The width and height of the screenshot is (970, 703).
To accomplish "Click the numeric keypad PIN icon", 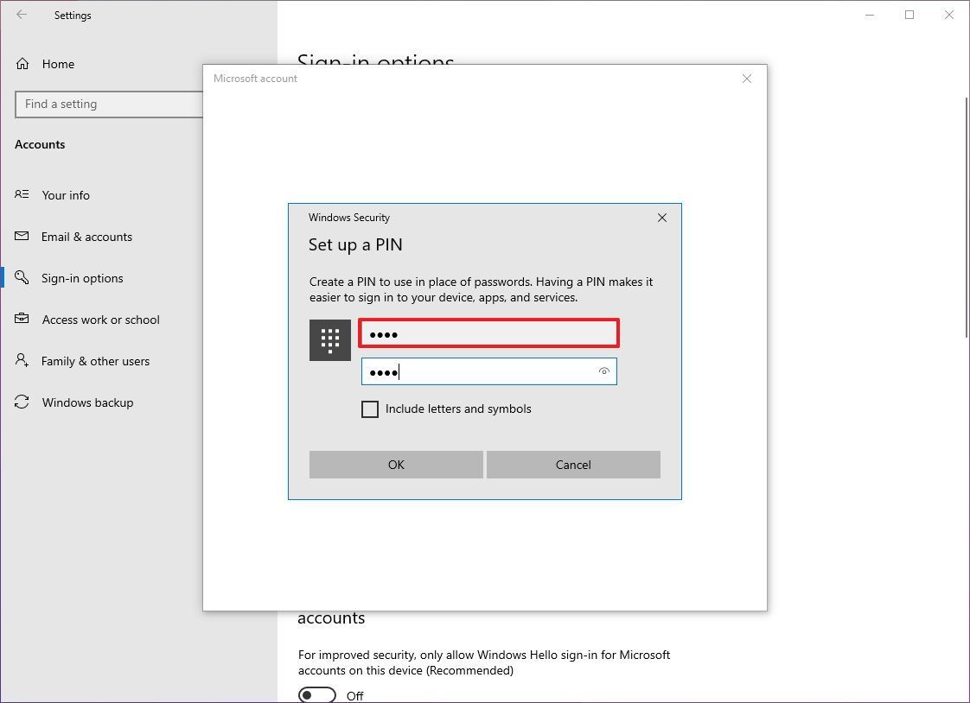I will [x=329, y=339].
